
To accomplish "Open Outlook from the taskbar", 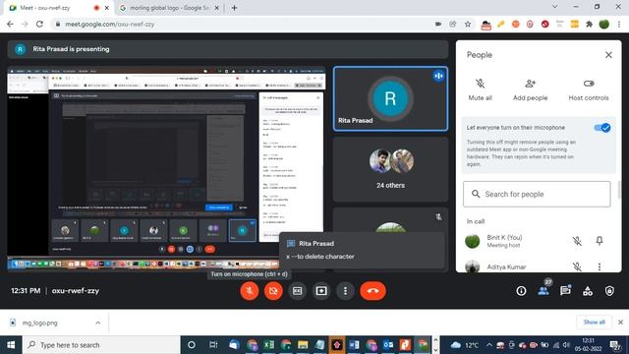I will pyautogui.click(x=388, y=345).
